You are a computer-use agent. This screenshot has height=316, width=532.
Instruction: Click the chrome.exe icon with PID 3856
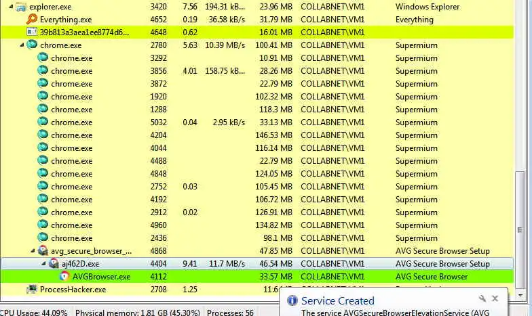(x=43, y=70)
